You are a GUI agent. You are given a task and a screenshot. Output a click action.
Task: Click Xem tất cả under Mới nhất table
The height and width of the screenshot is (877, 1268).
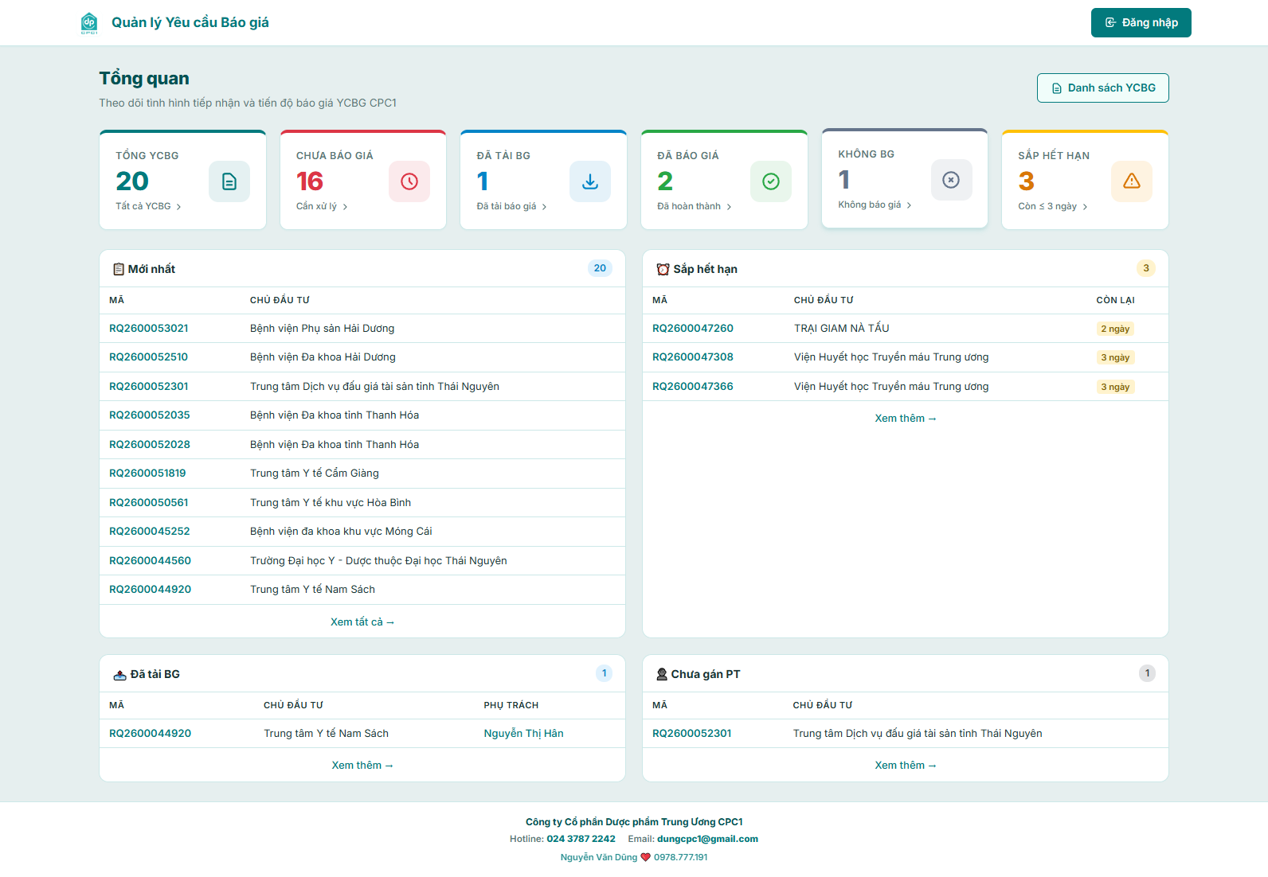(362, 622)
